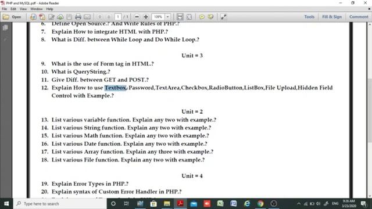Expand hidden system tray icons

coord(299,204)
